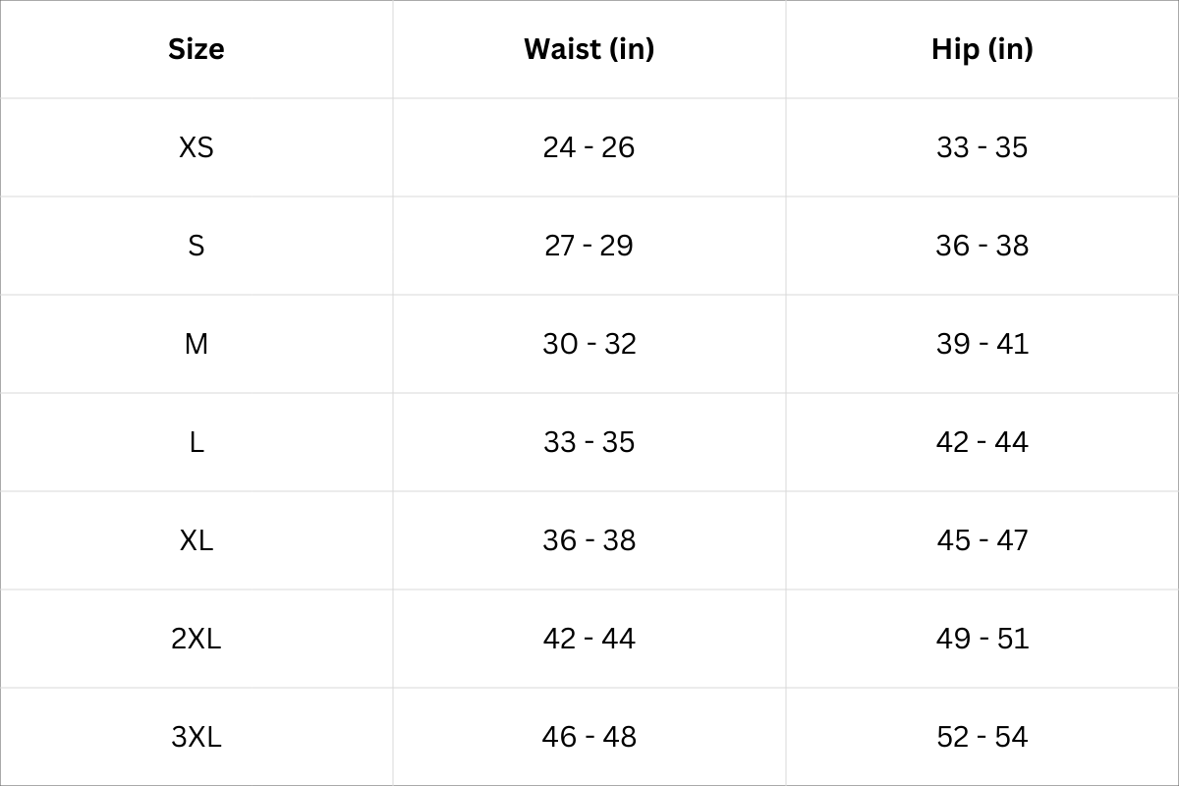
Task: Click waist value 46 - 48
Action: (589, 737)
